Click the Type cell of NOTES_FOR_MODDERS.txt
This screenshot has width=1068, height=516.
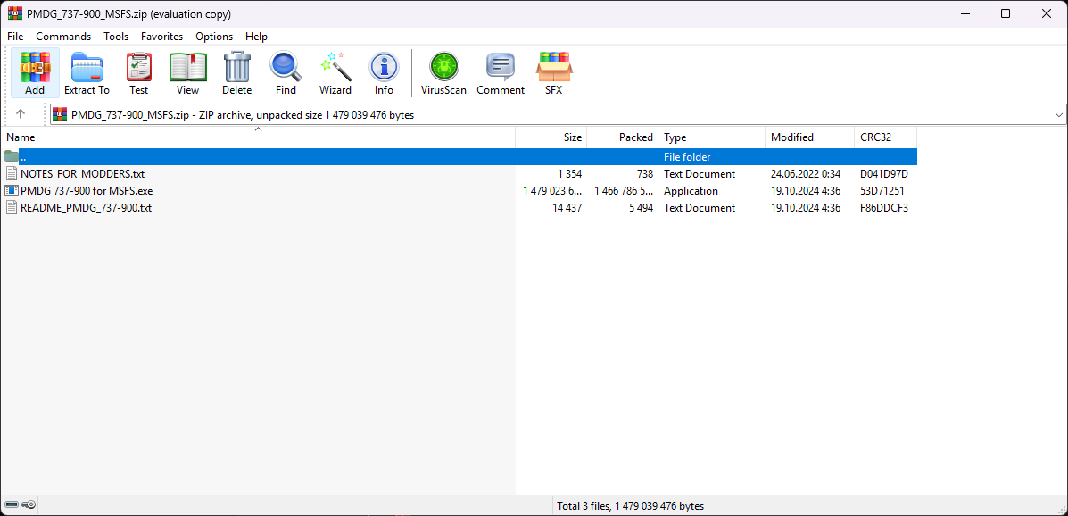tap(700, 174)
